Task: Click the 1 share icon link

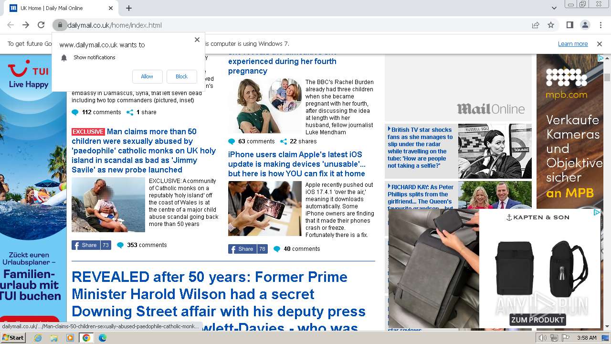Action: coord(141,112)
